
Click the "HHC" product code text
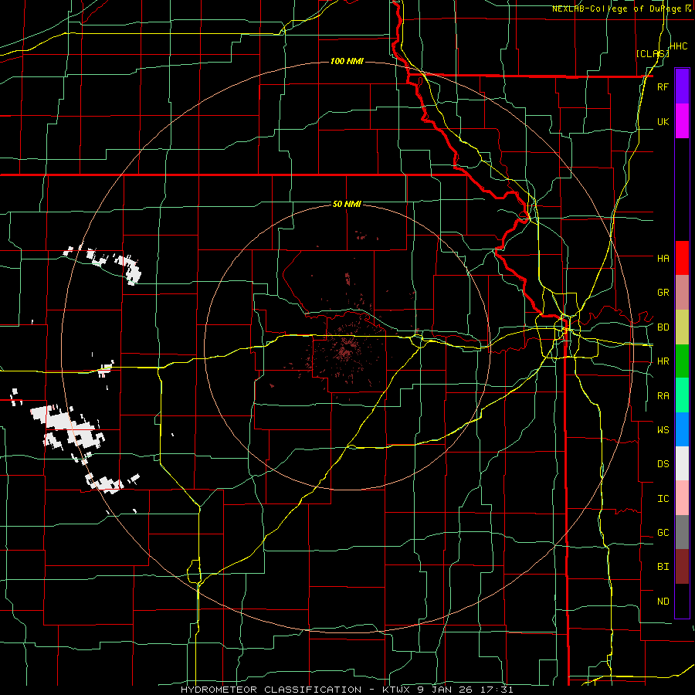[678, 46]
